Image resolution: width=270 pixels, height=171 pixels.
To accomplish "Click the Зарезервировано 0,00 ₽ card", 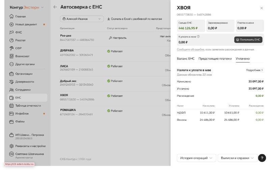I will tap(220, 26).
